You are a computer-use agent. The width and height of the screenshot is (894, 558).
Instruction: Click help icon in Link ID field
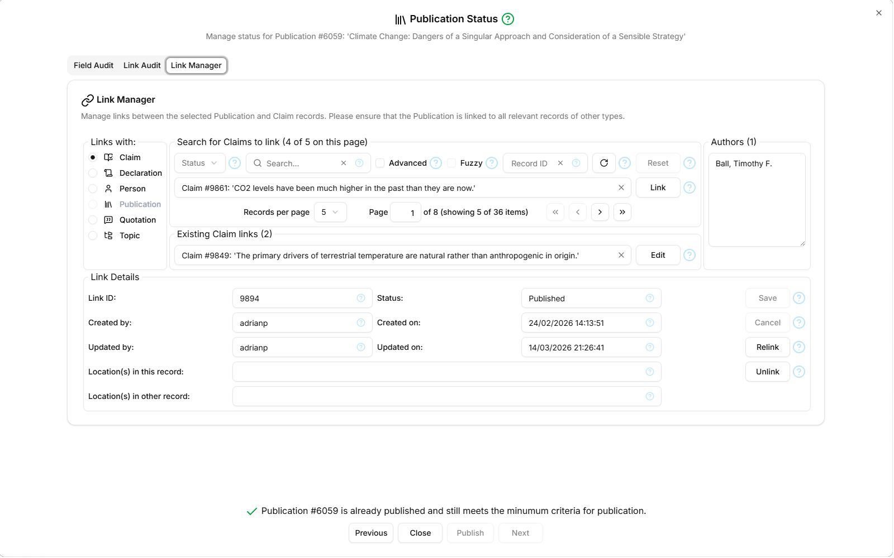coord(361,298)
